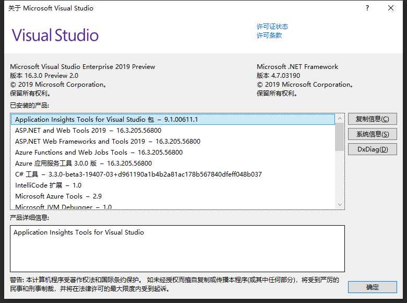The image size is (407, 303).
Task: Click inside the 产品详细信息 text box
Action: (x=177, y=249)
